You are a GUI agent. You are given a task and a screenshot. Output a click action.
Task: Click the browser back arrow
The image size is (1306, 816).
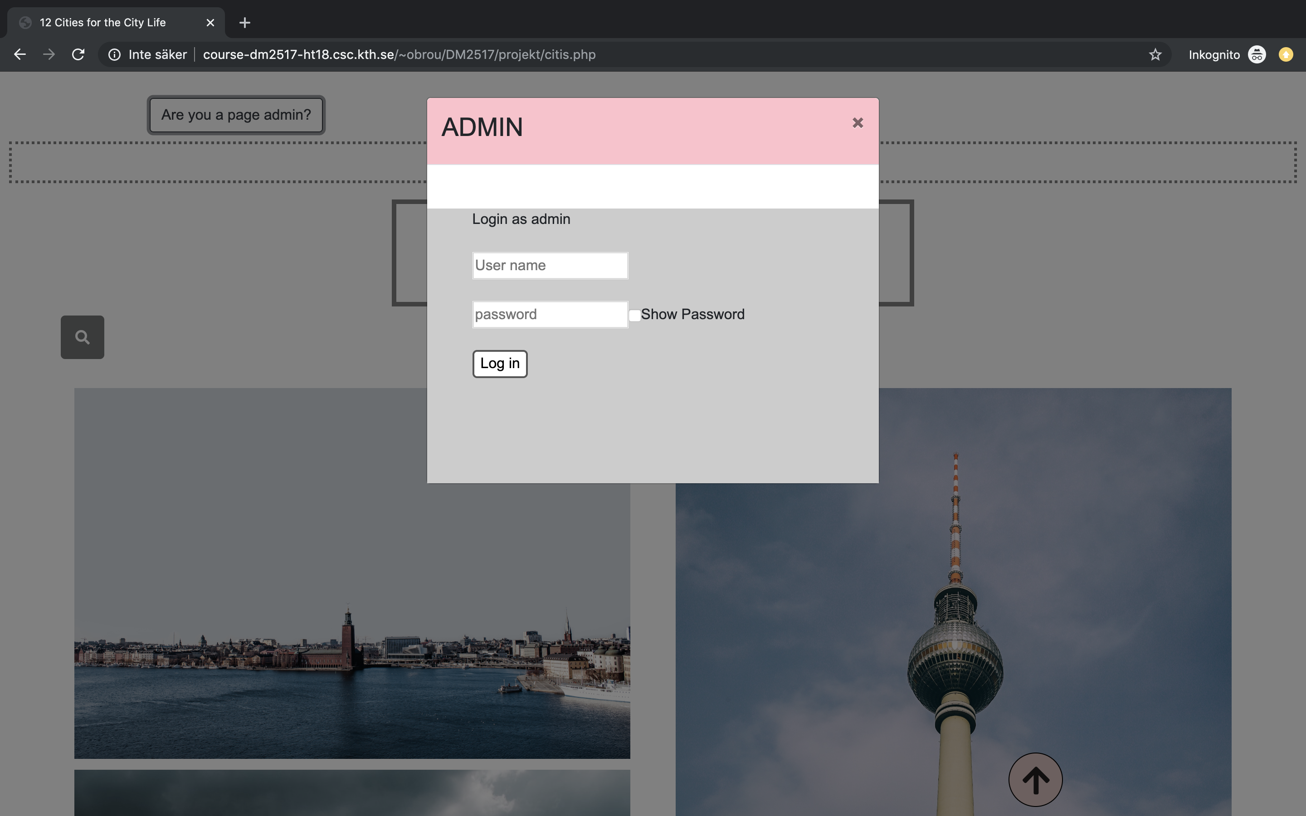click(x=20, y=54)
